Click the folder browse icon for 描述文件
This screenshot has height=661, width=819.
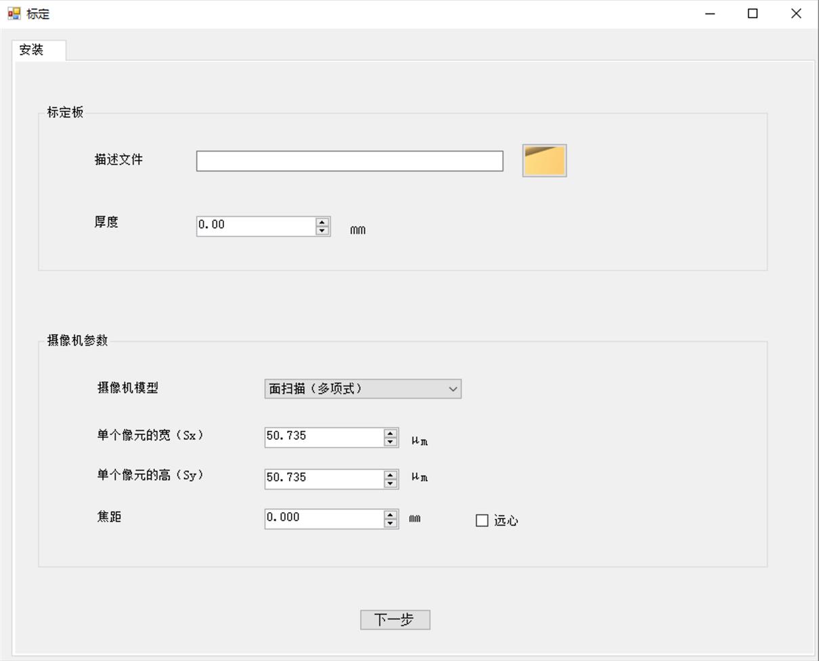tap(544, 160)
